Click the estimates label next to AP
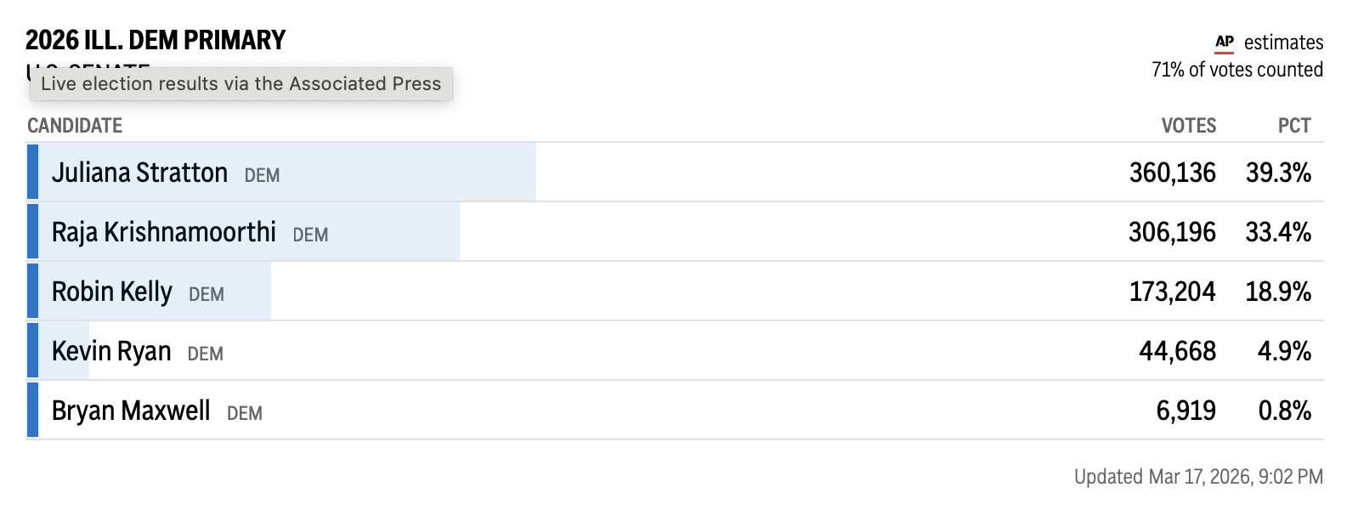The width and height of the screenshot is (1358, 510). tap(1283, 42)
